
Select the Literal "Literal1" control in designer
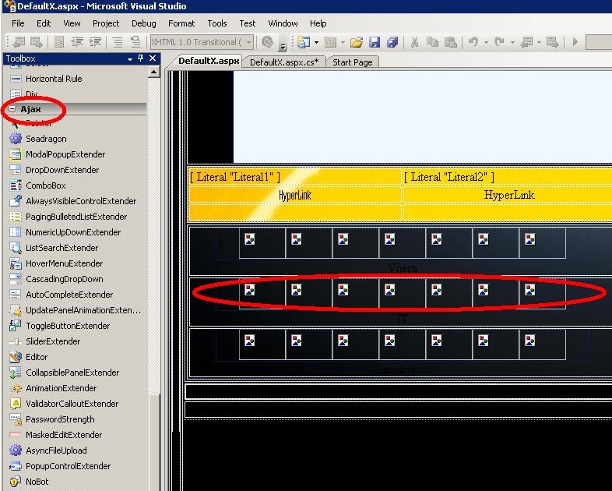point(235,177)
